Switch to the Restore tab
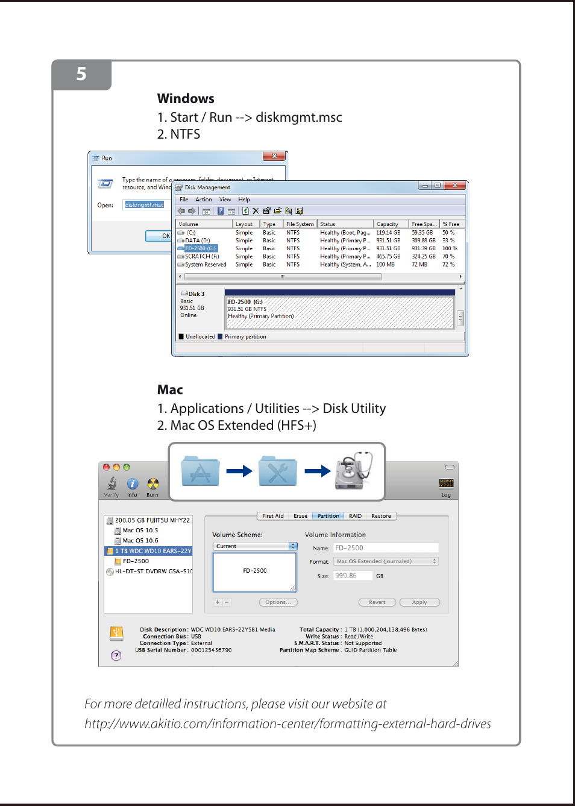 pos(381,516)
